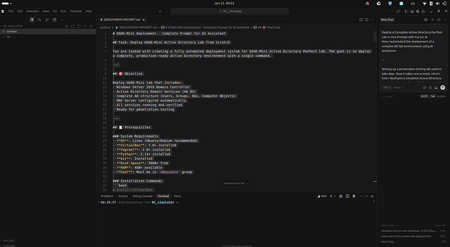
Task: Show chat history clock icon
Action: tap(439, 20)
